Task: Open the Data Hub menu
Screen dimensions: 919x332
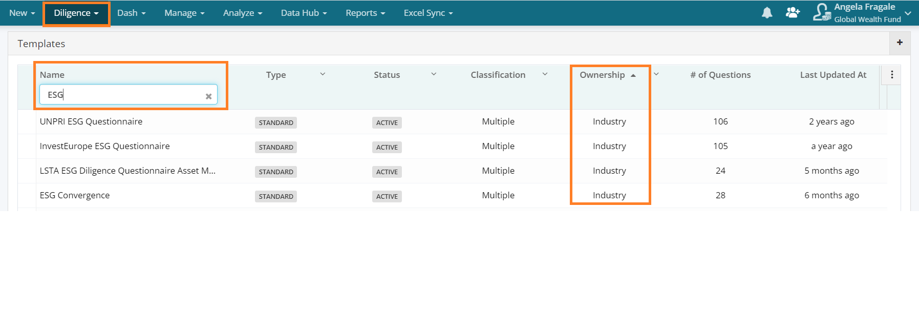Action: [304, 13]
